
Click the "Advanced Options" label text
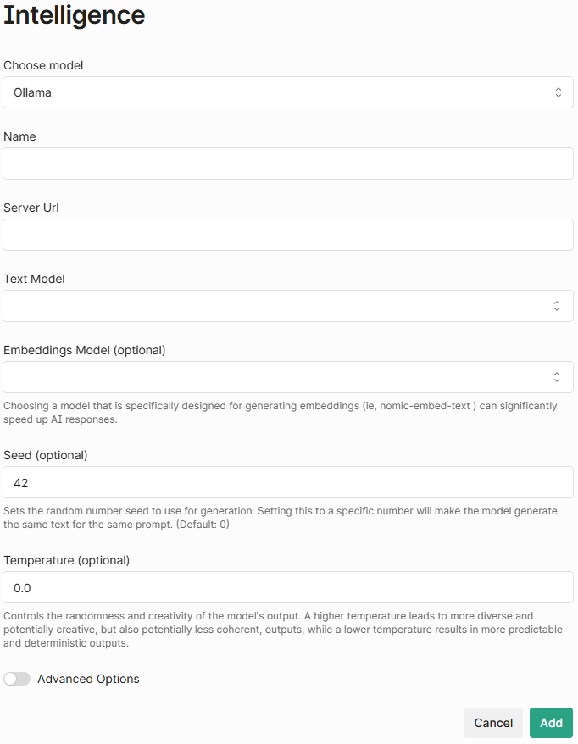(88, 679)
